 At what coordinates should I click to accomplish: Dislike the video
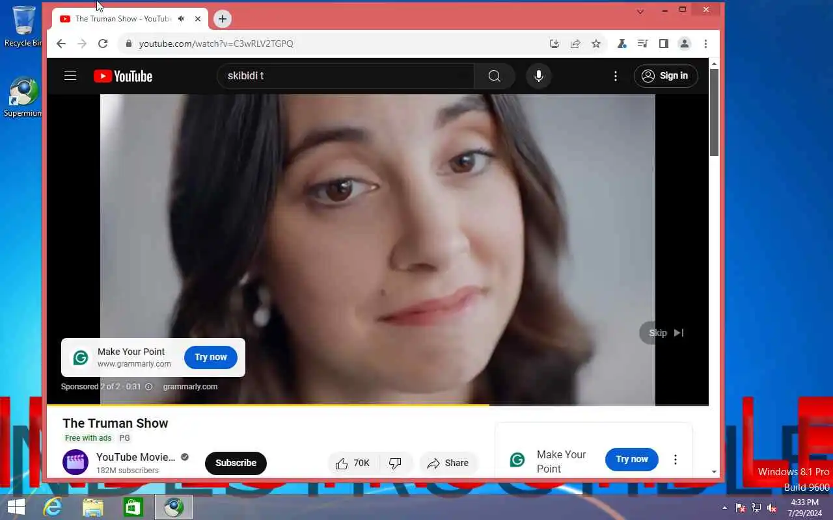click(395, 463)
